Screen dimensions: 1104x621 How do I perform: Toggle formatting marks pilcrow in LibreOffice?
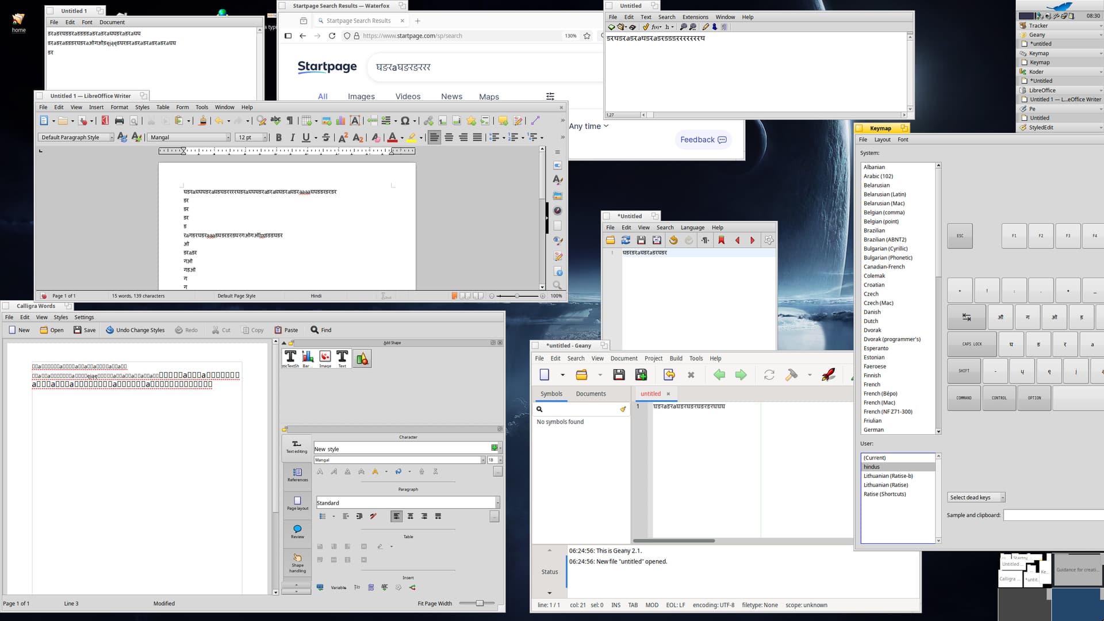pyautogui.click(x=290, y=121)
